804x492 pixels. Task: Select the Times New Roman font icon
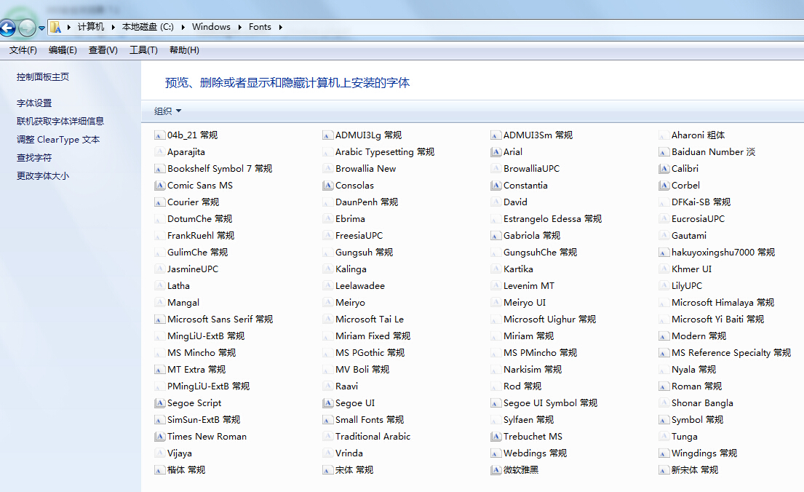[x=159, y=437]
